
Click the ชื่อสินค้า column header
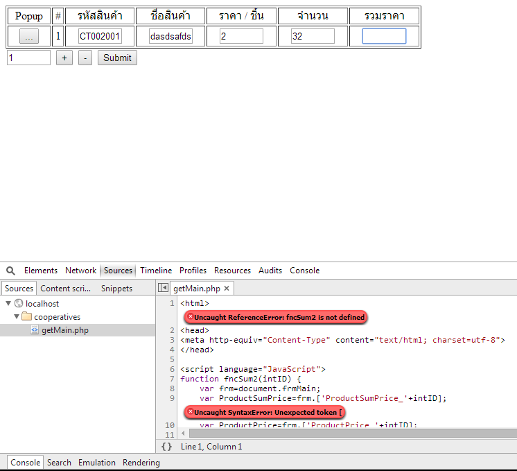point(170,16)
